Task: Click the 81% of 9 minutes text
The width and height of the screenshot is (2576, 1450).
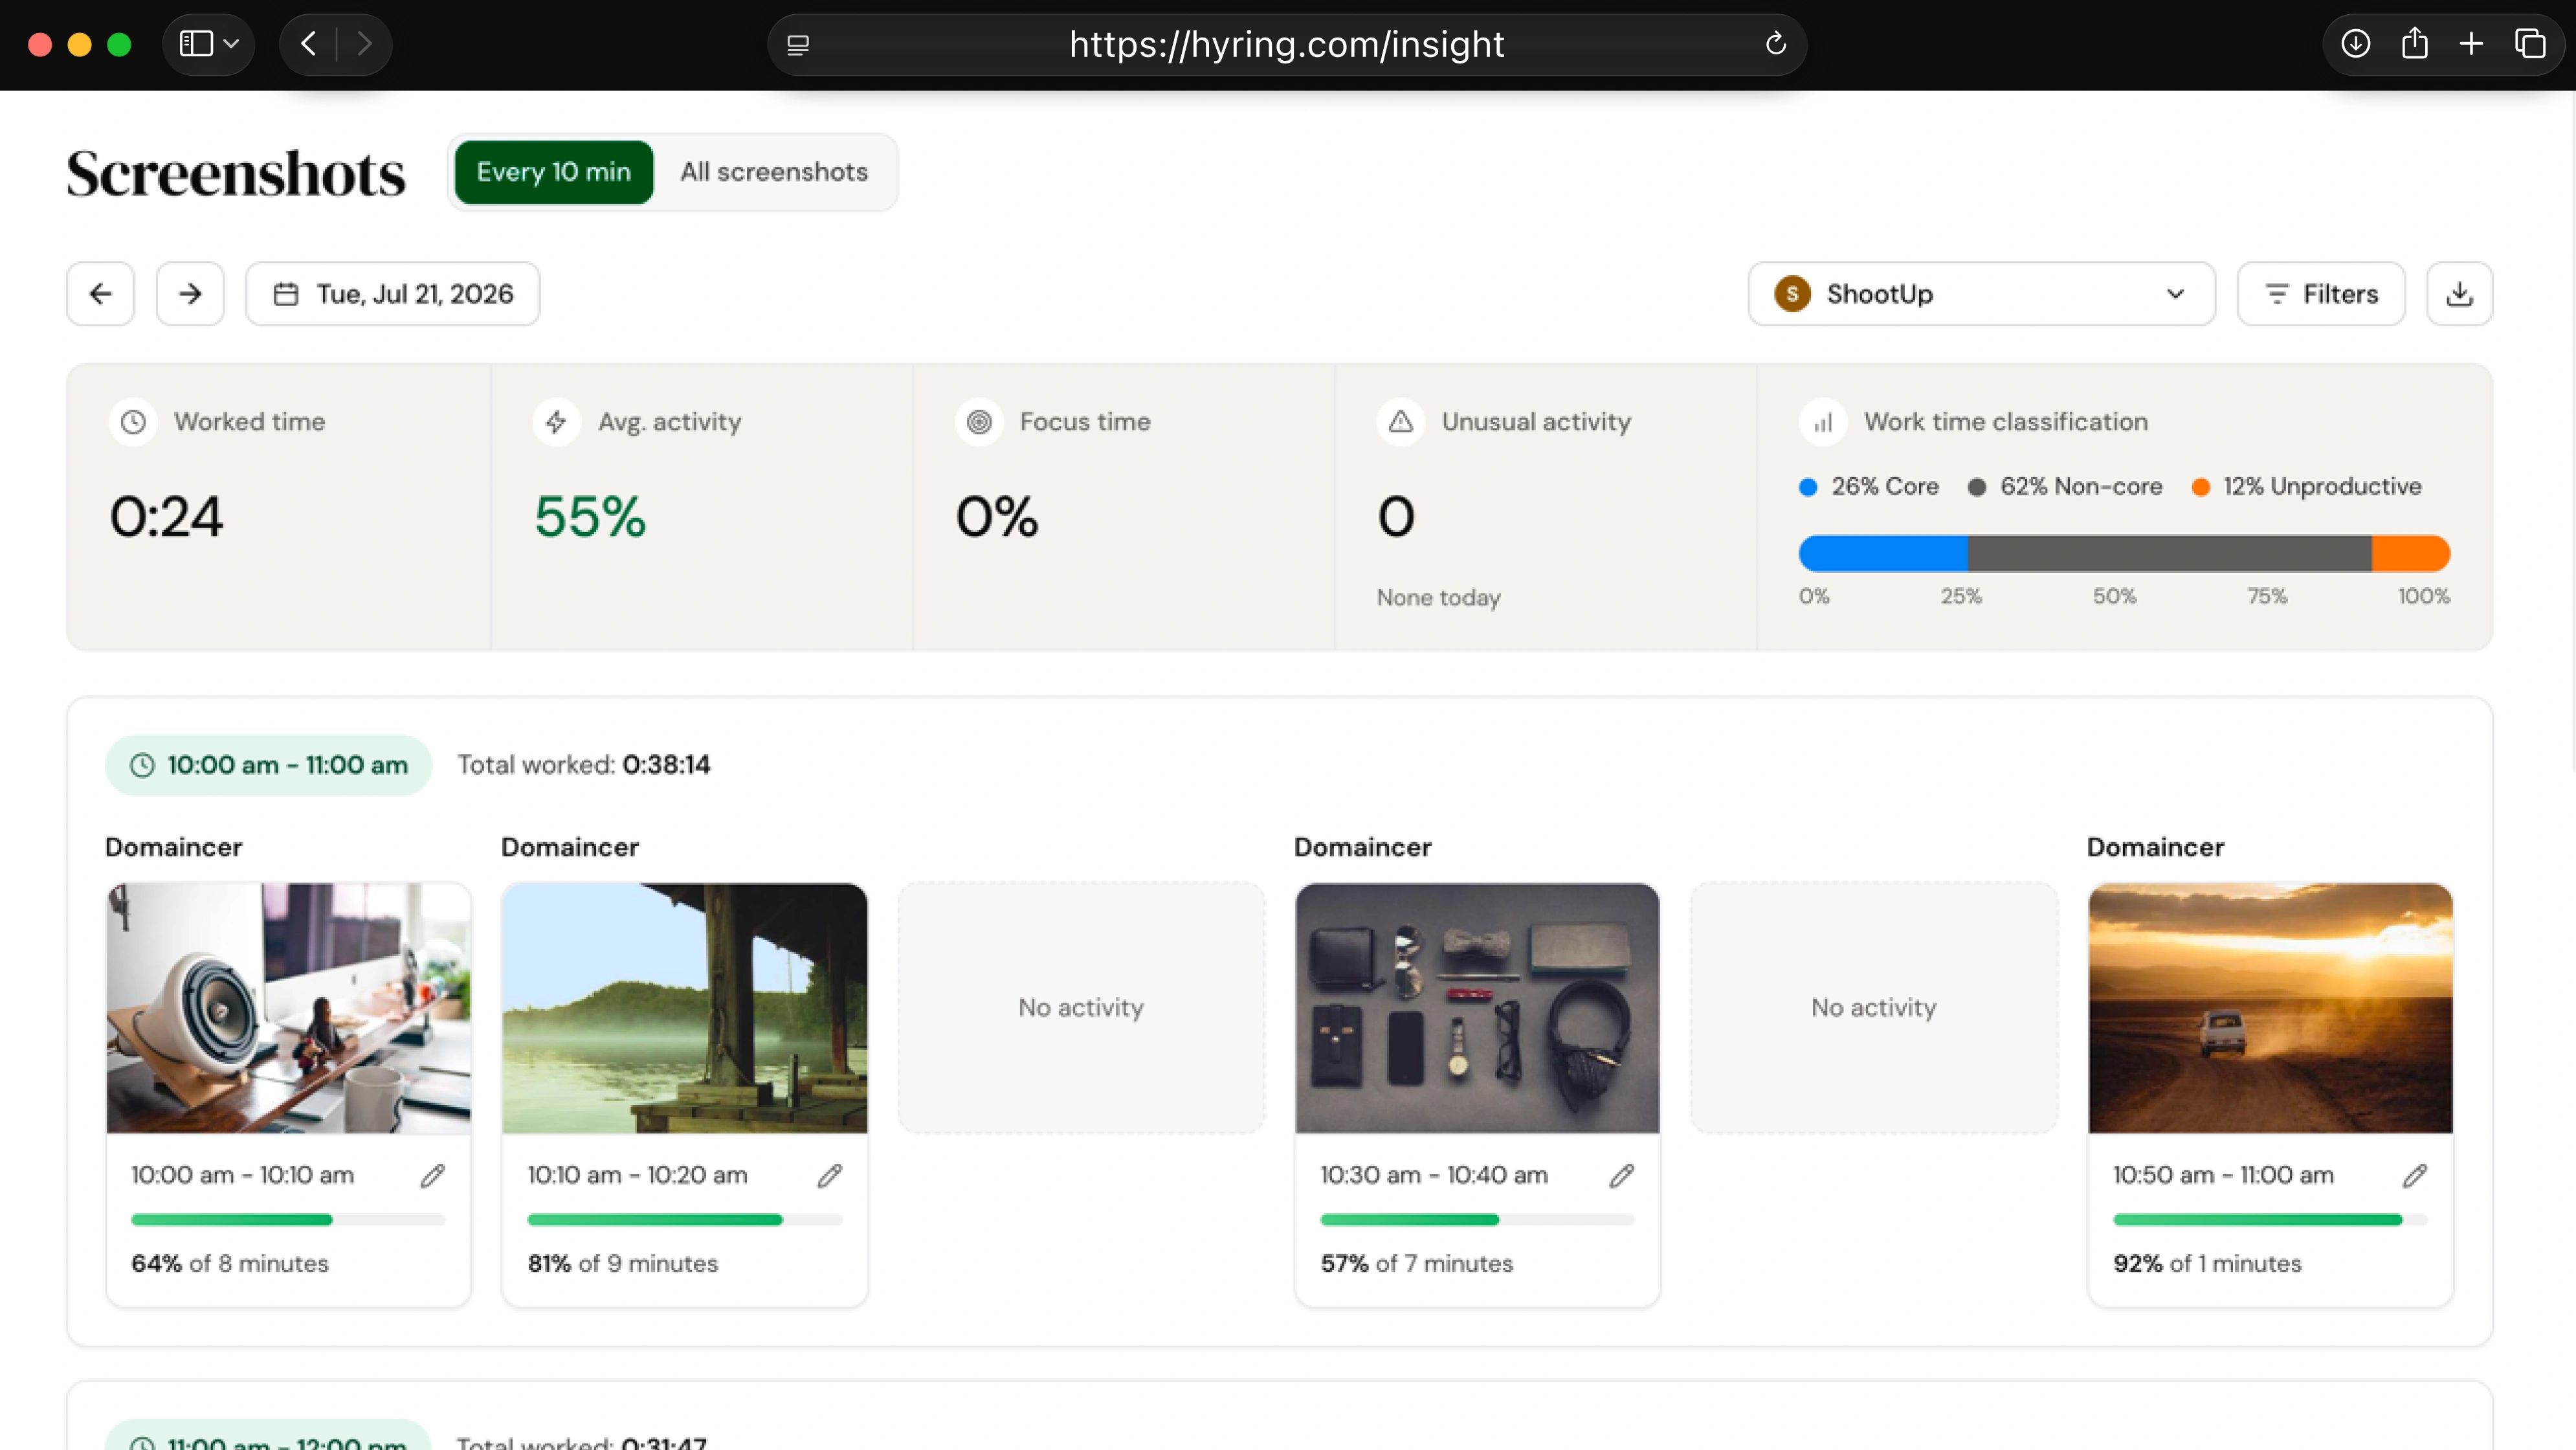Action: (x=623, y=1264)
